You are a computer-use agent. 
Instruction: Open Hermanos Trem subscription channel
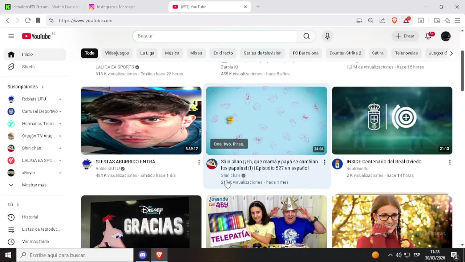click(x=35, y=124)
